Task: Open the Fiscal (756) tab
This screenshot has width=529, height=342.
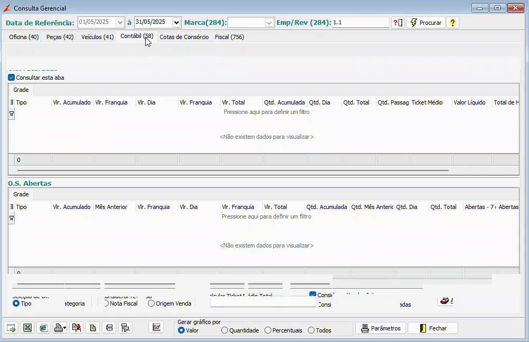Action: 230,37
